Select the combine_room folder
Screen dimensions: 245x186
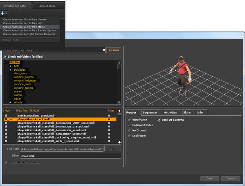22,84
